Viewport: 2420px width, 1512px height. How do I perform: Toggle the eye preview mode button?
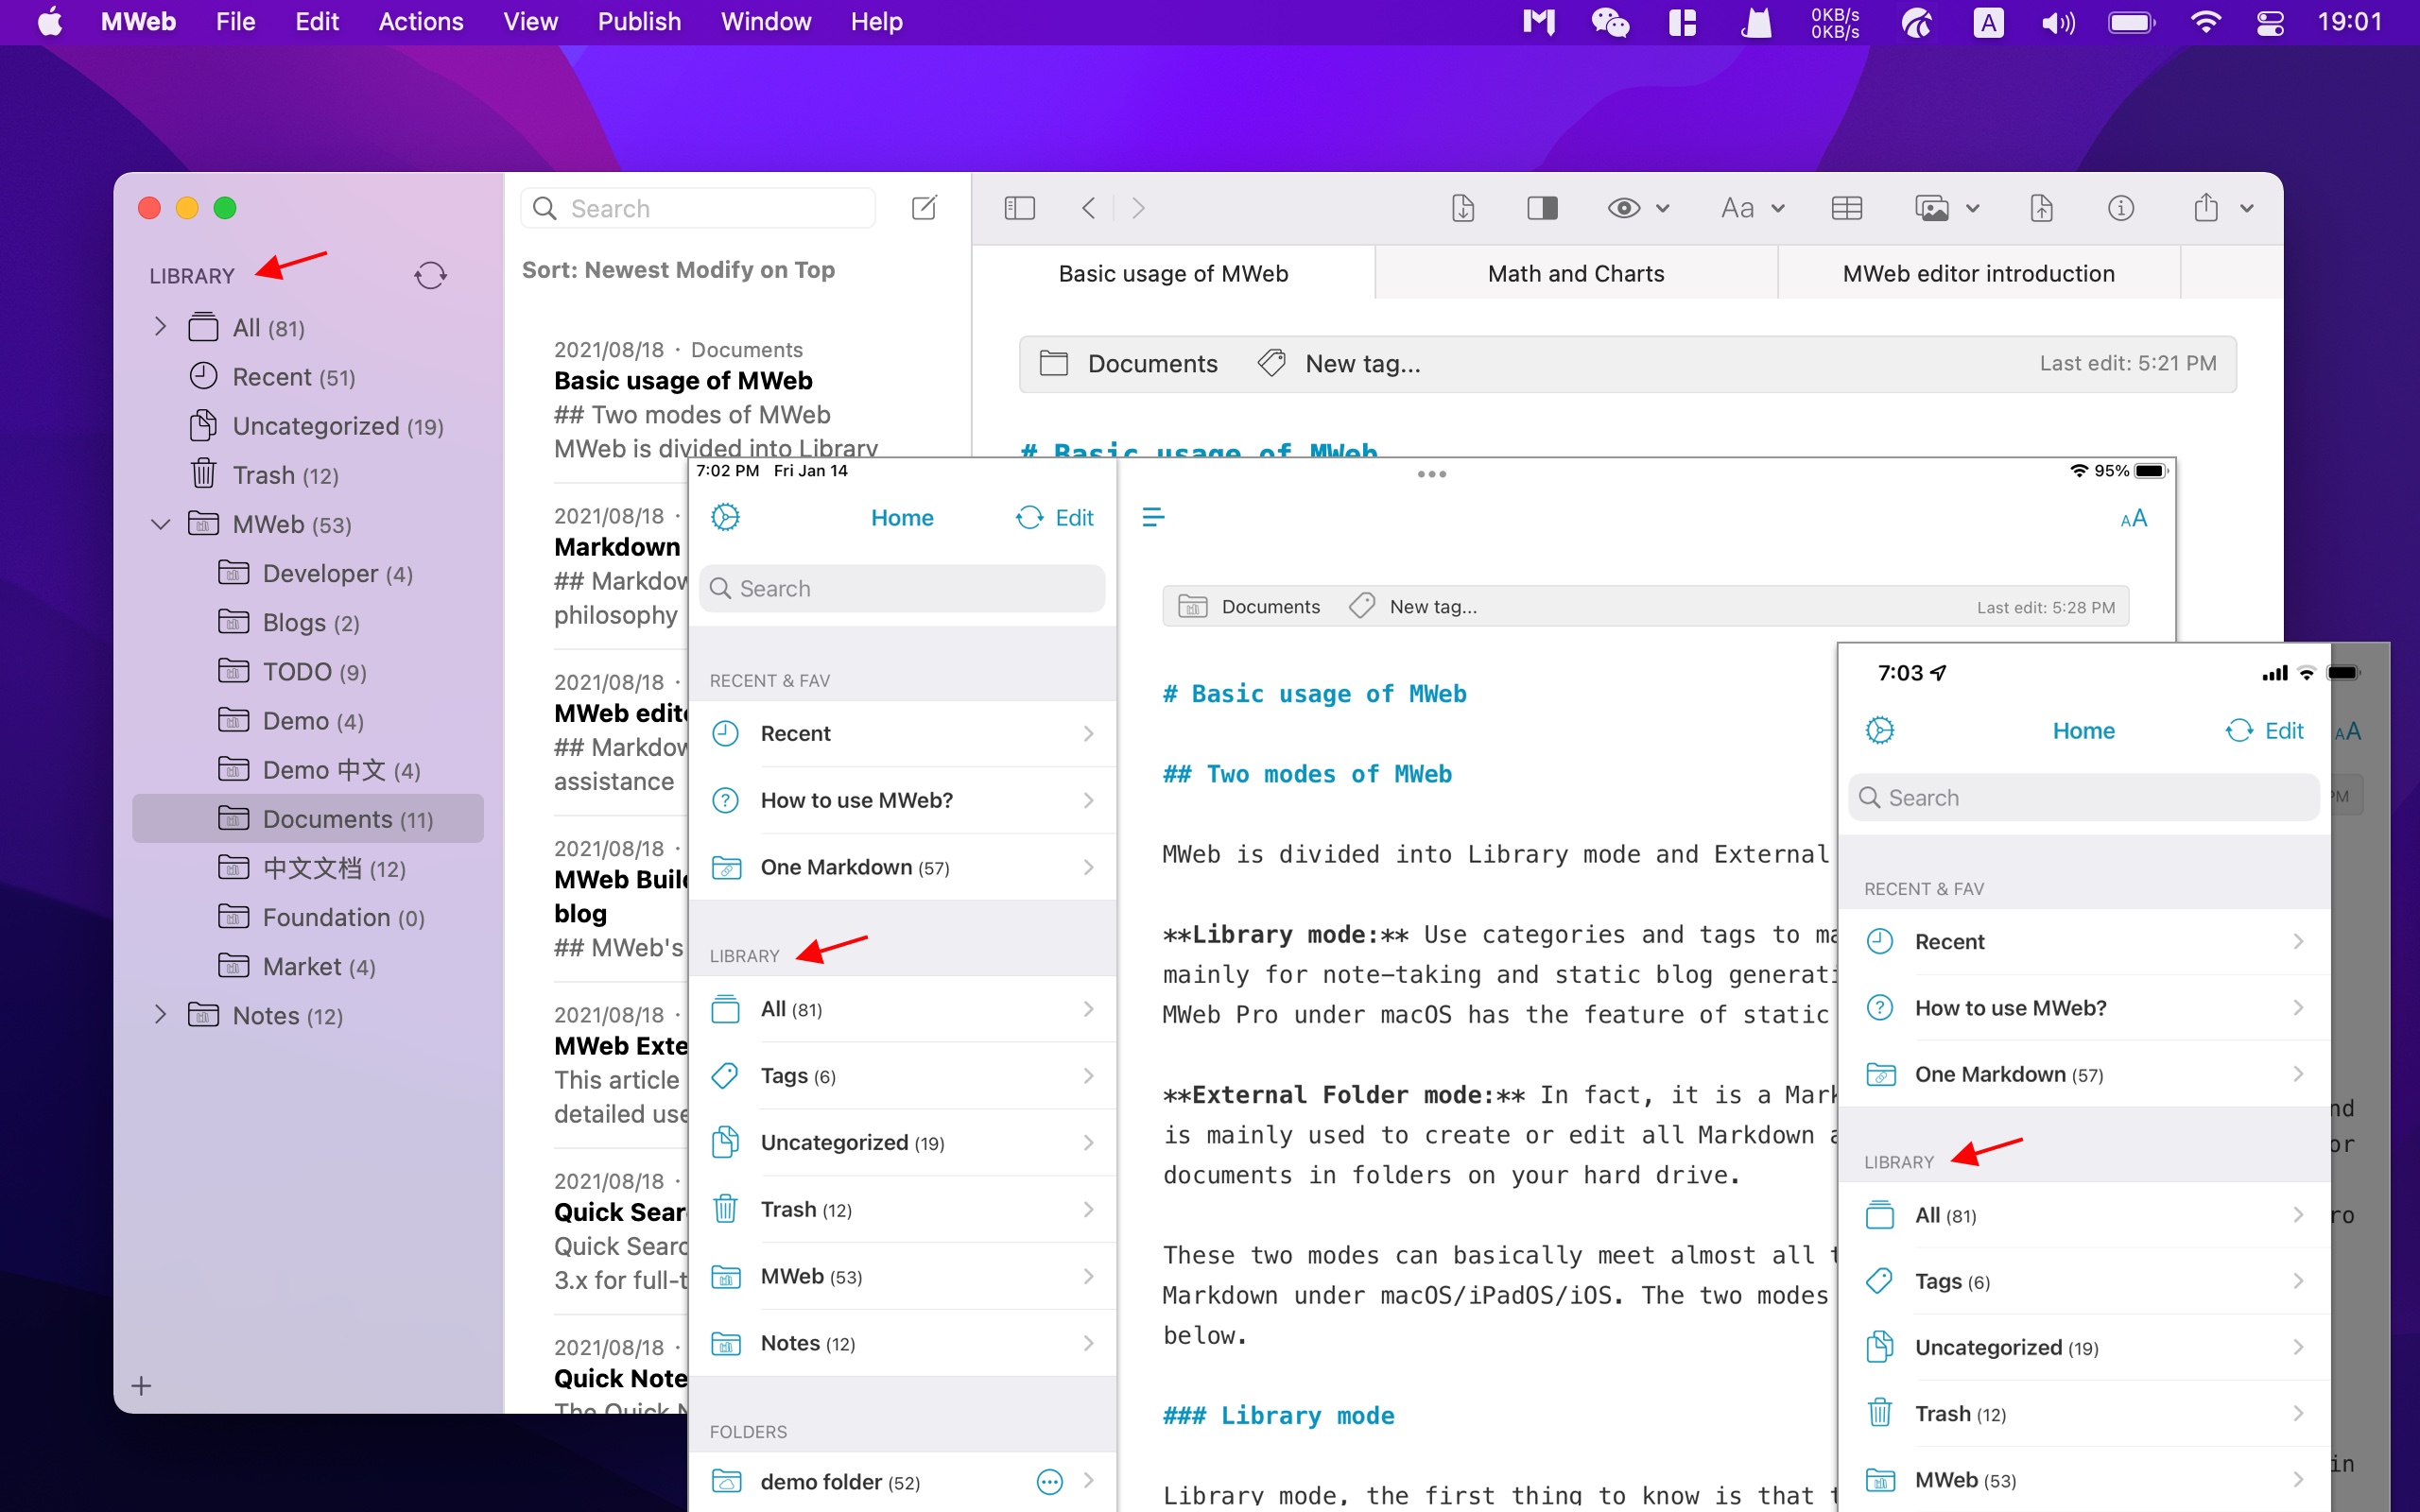click(1623, 208)
